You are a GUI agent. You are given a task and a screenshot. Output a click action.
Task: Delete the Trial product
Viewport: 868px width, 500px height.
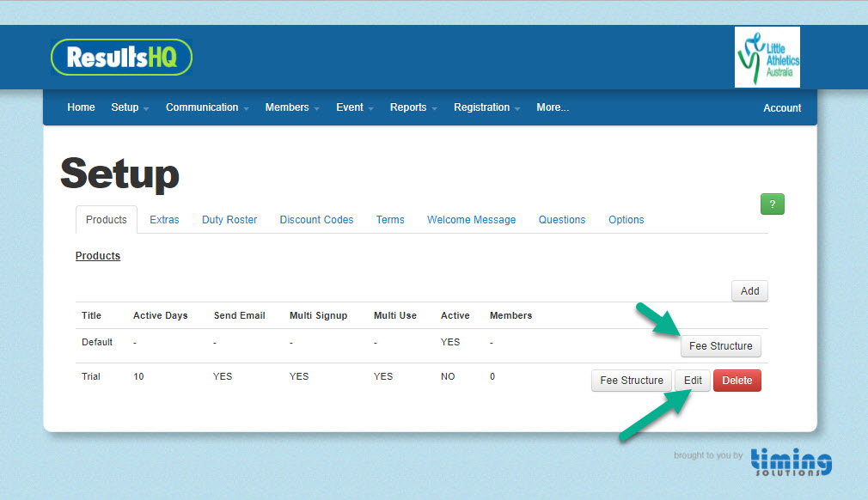[x=737, y=381]
